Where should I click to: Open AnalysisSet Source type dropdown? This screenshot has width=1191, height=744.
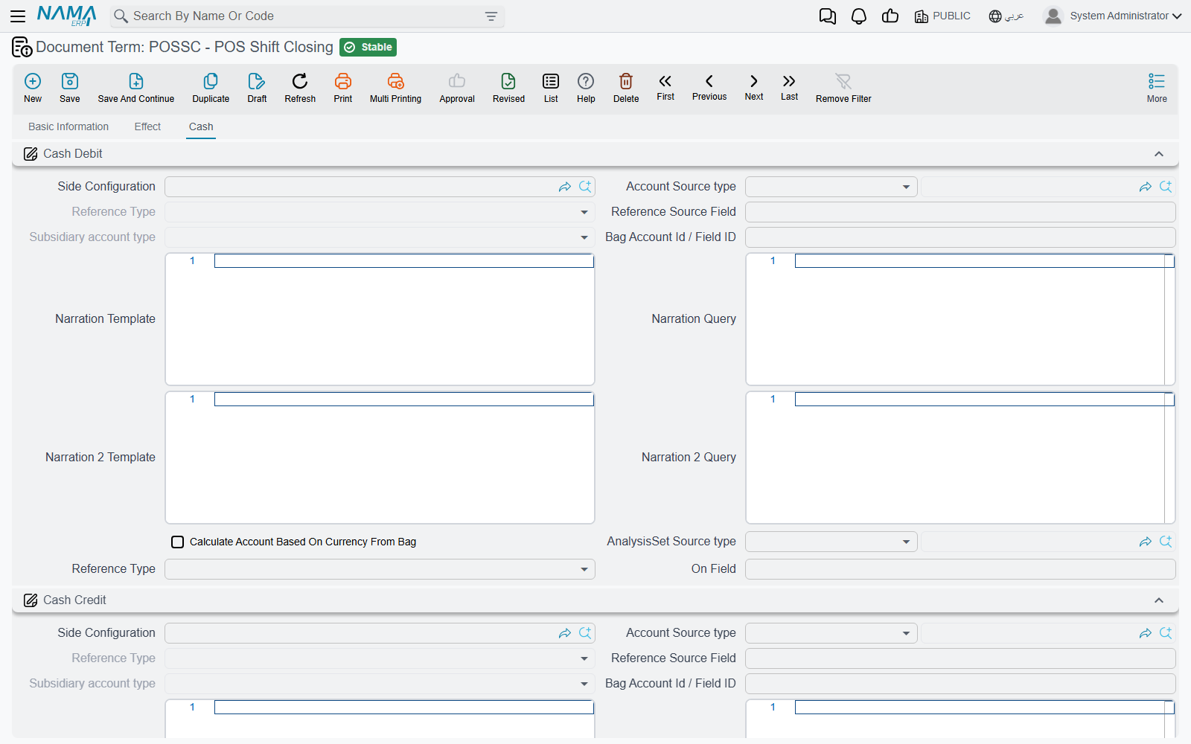[x=831, y=542]
